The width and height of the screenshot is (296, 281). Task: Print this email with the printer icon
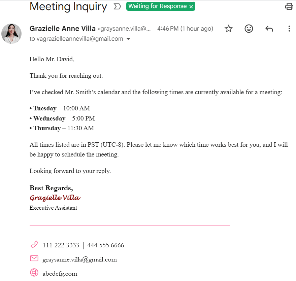(x=289, y=7)
